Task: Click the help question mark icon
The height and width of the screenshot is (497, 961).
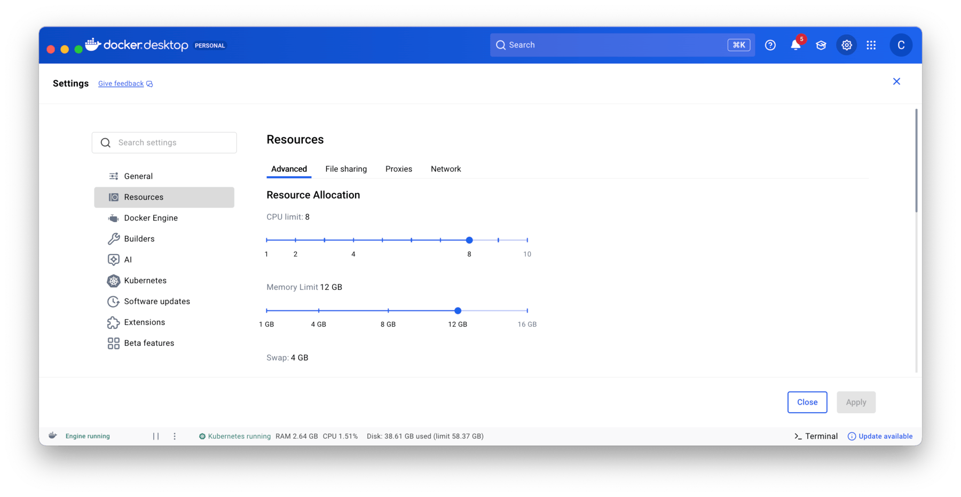Action: pos(770,45)
